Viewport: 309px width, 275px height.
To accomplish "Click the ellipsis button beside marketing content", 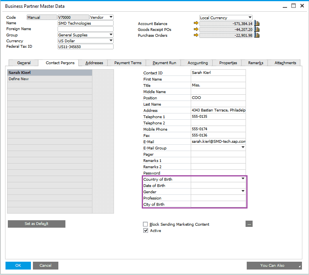I will pyautogui.click(x=249, y=224).
